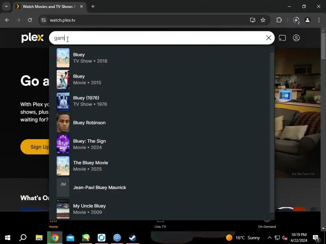Switch to On Demand tab
This screenshot has width=326, height=244.
(x=267, y=224)
